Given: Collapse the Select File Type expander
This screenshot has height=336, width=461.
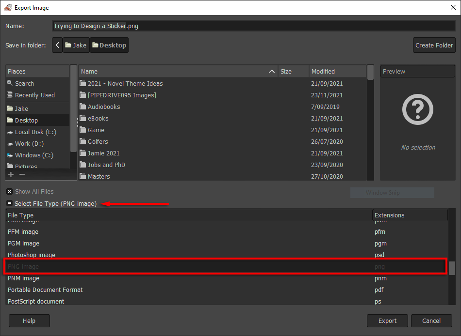Looking at the screenshot, I should click(10, 204).
